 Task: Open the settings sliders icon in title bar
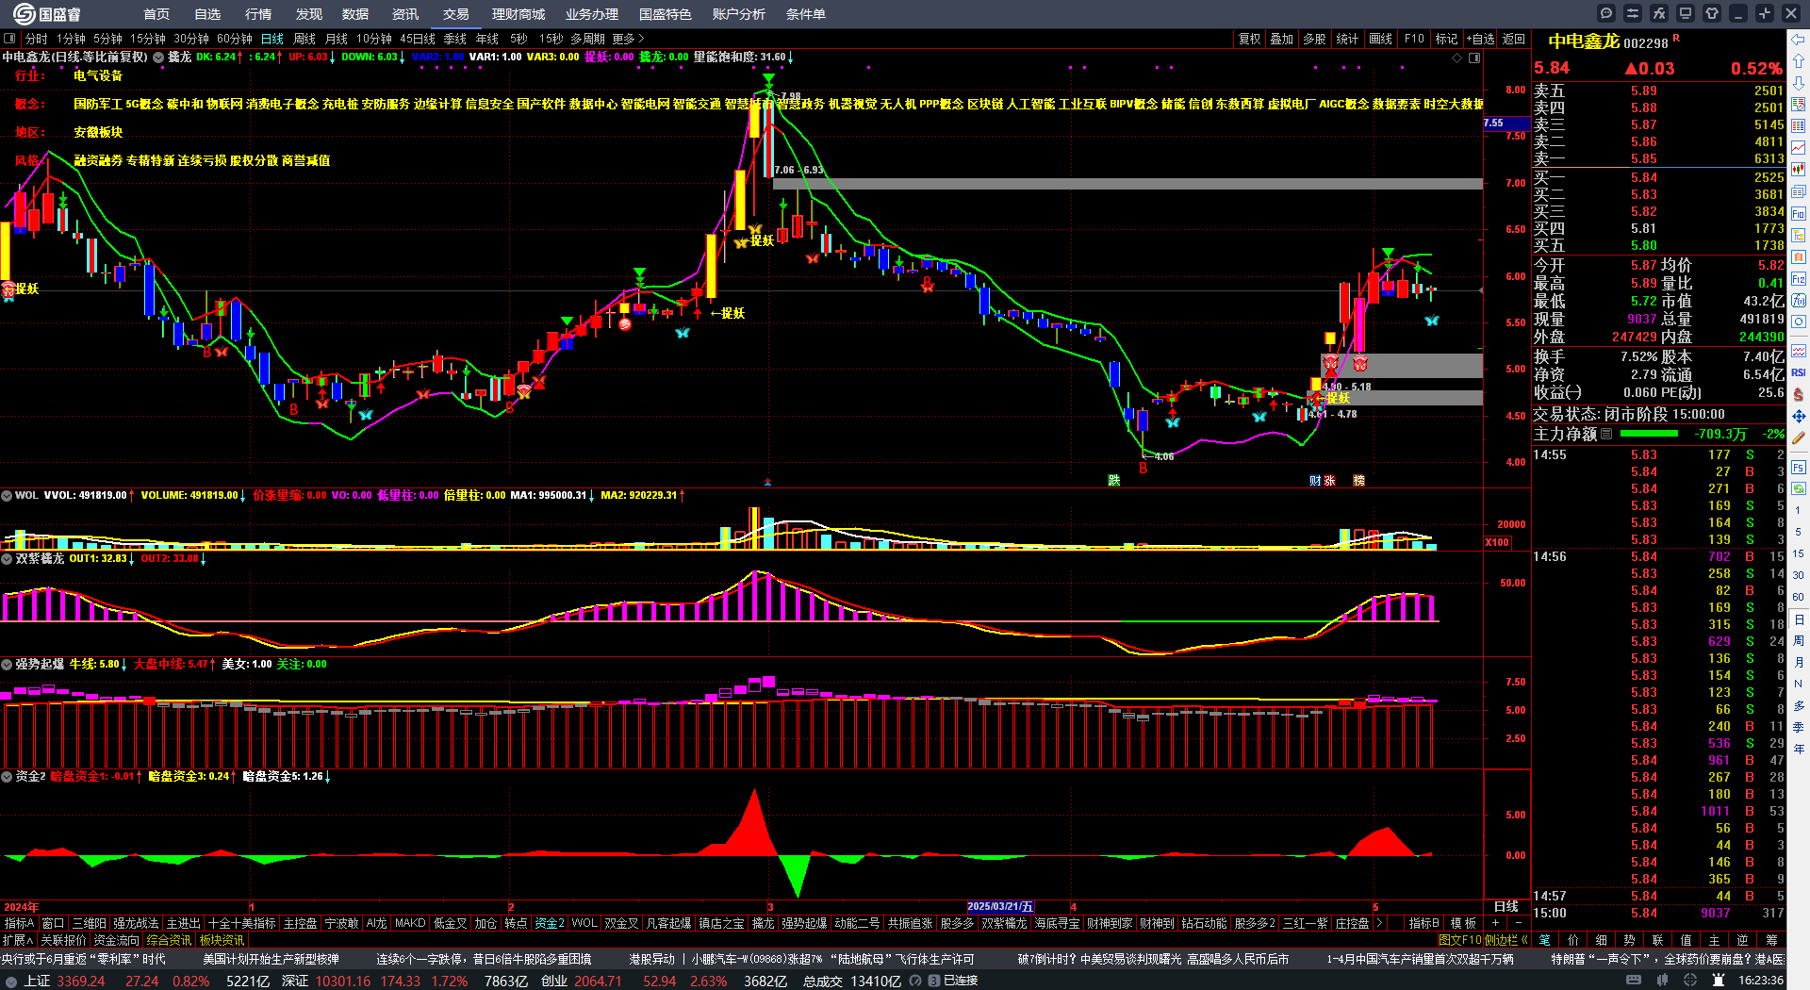click(1633, 13)
